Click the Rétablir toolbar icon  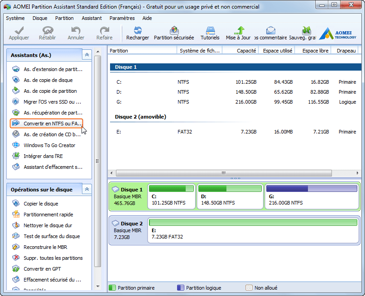(x=48, y=30)
